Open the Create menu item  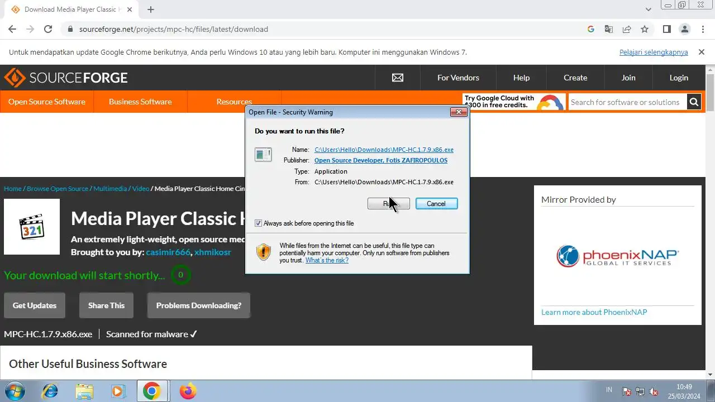click(575, 78)
